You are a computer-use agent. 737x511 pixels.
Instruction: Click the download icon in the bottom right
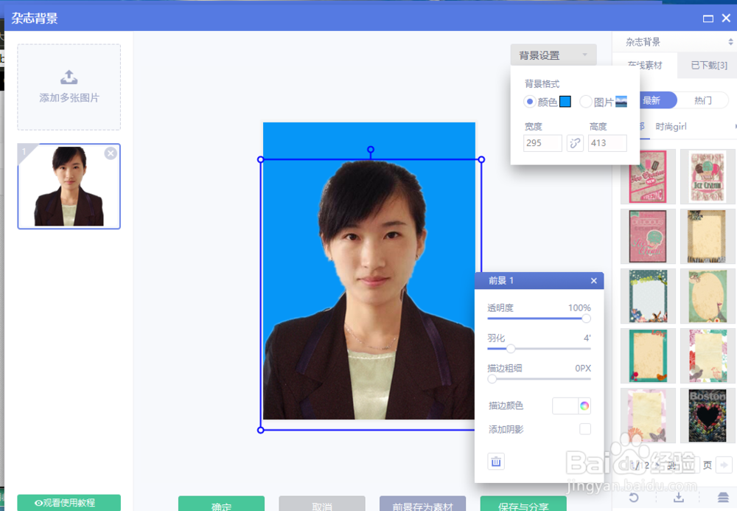pyautogui.click(x=679, y=498)
